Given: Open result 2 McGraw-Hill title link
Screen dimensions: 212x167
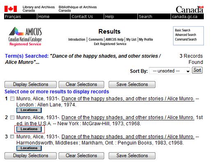Looking at the screenshot, I should pos(128,117).
